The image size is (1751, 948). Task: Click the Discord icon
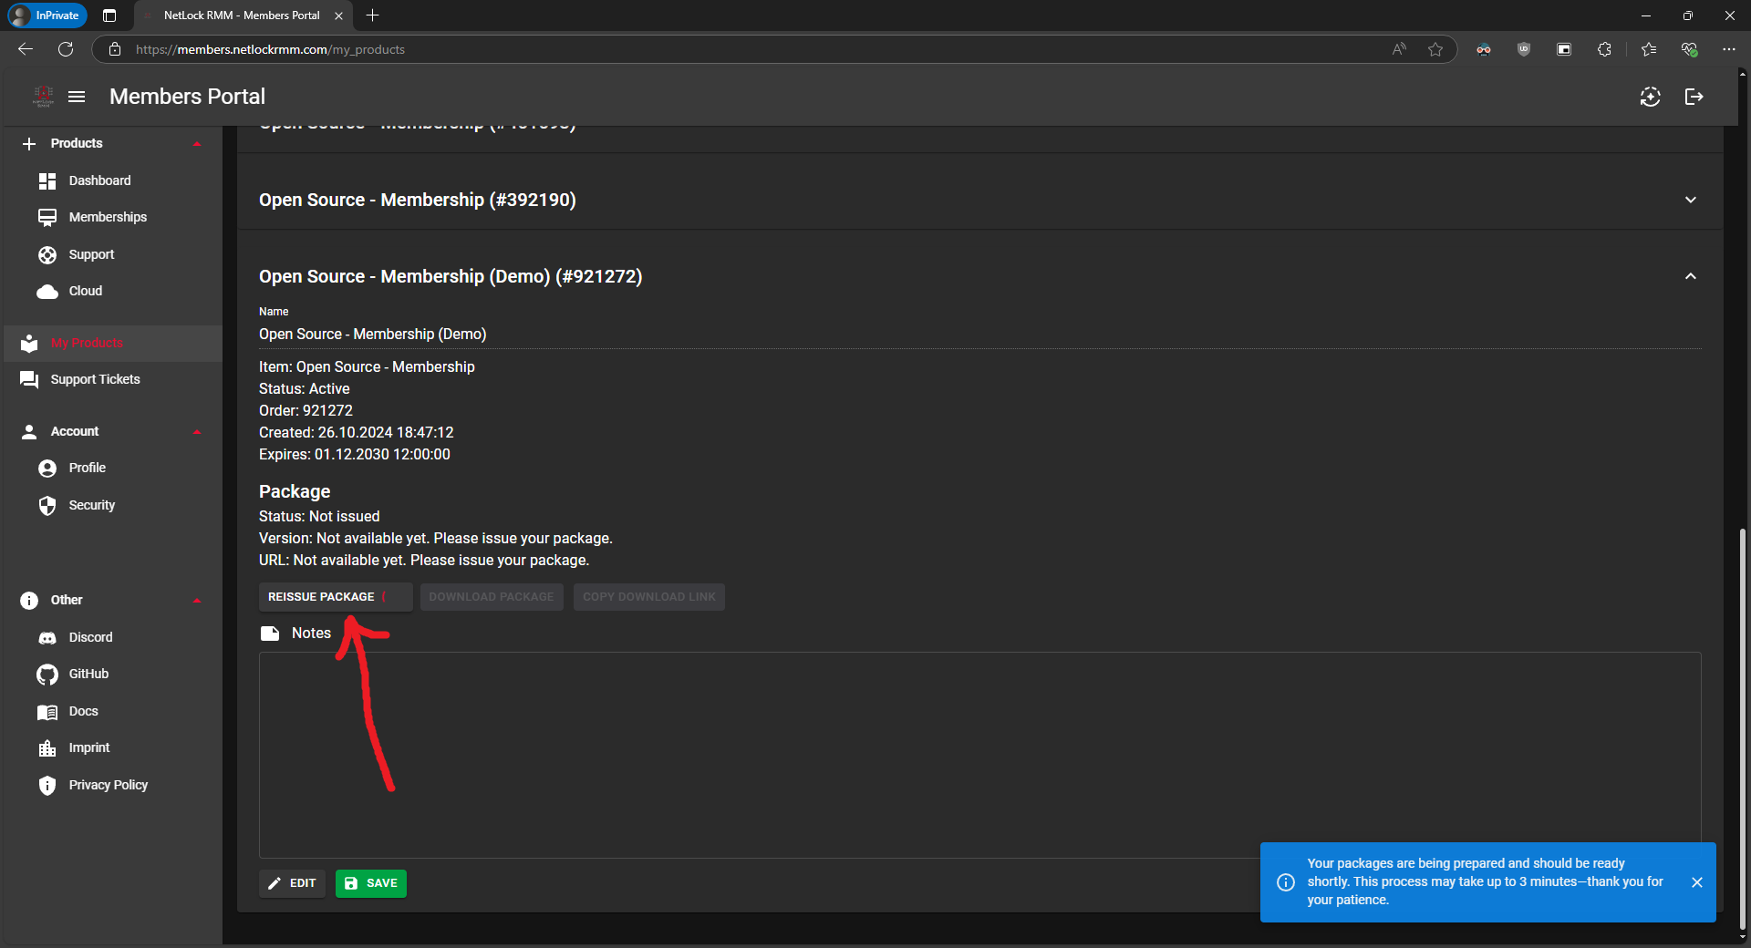coord(47,637)
